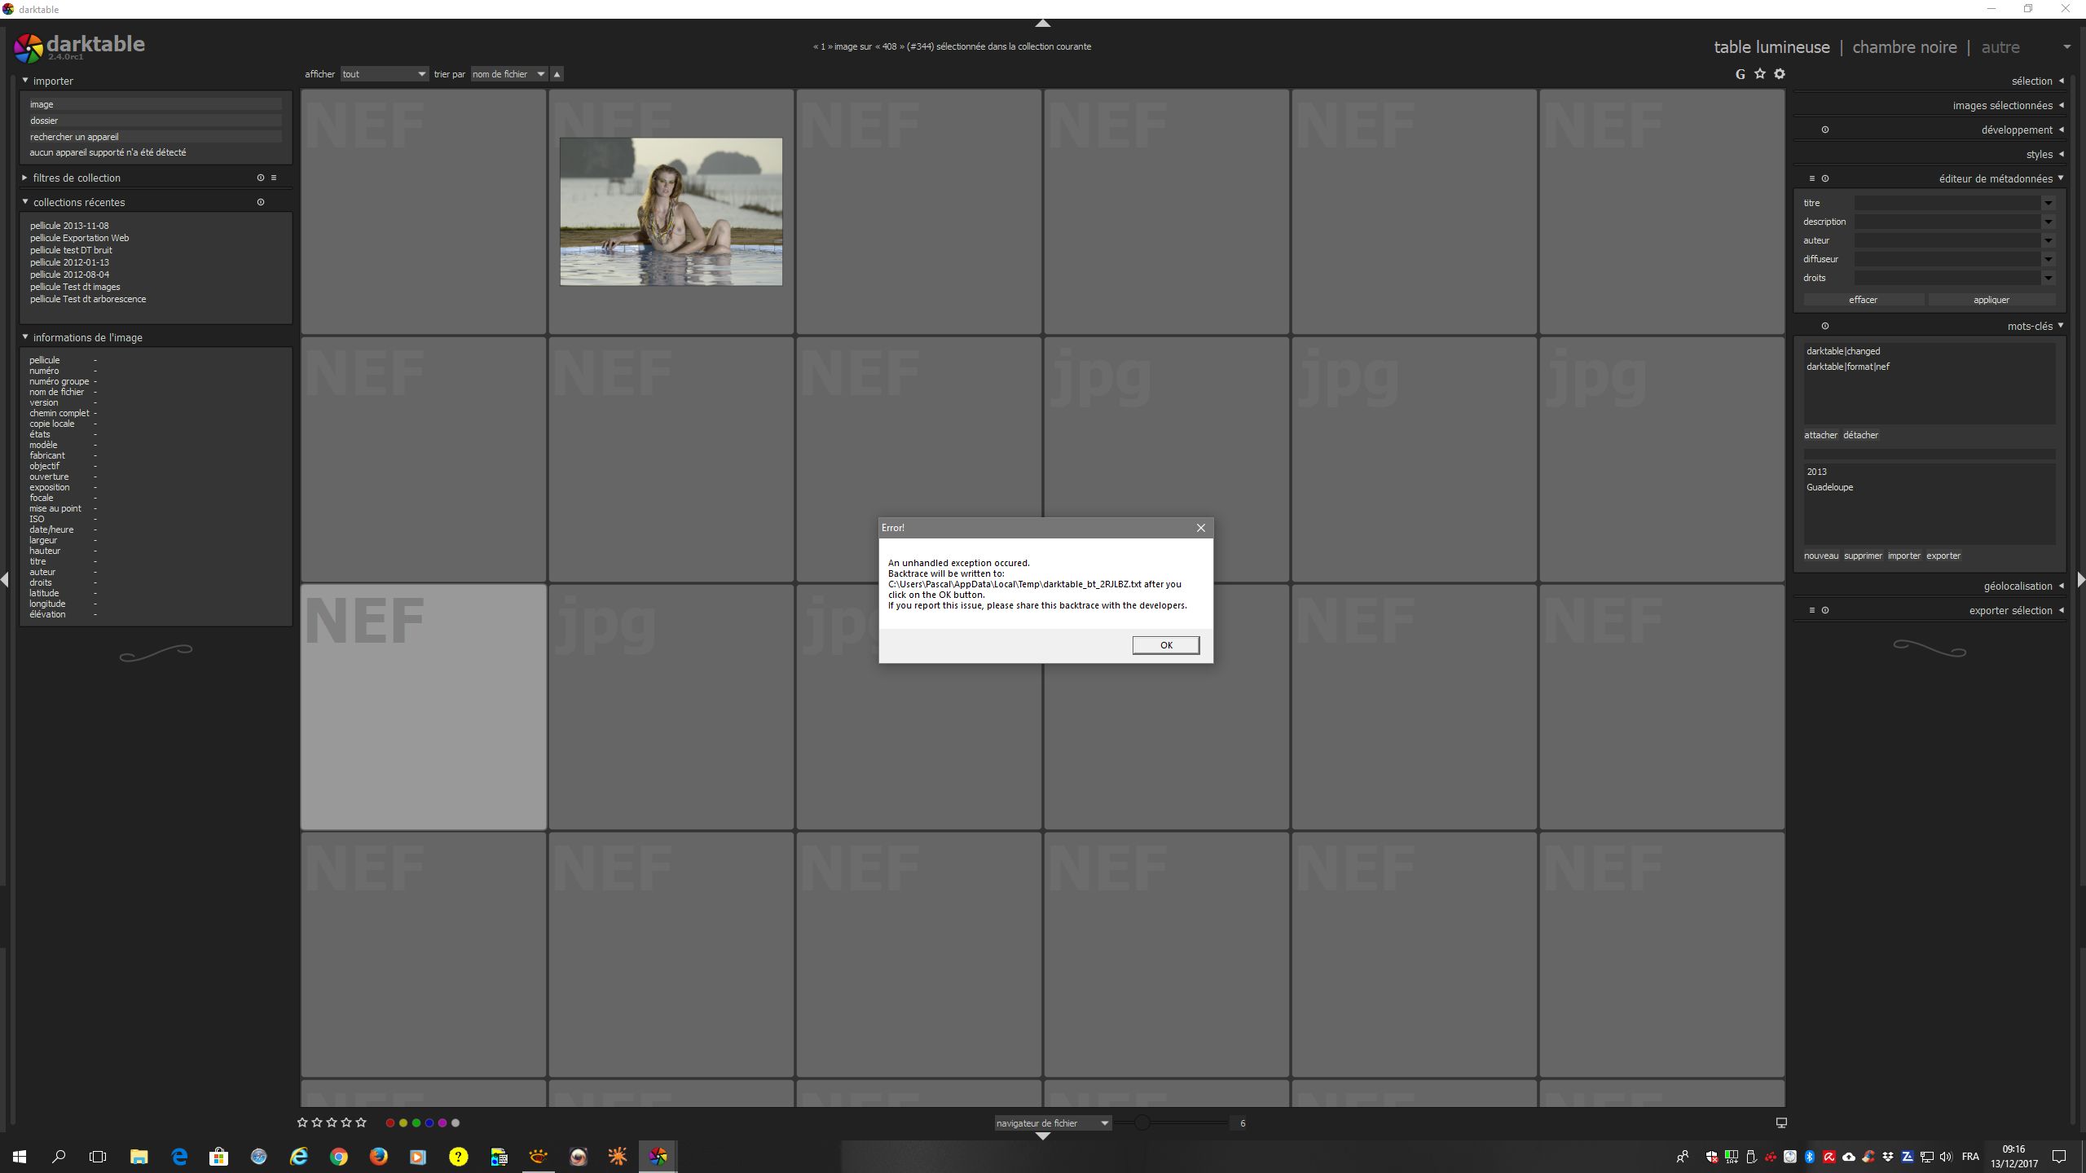Reset the exporter sélection module
Viewport: 2086px width, 1173px height.
coord(1825,610)
